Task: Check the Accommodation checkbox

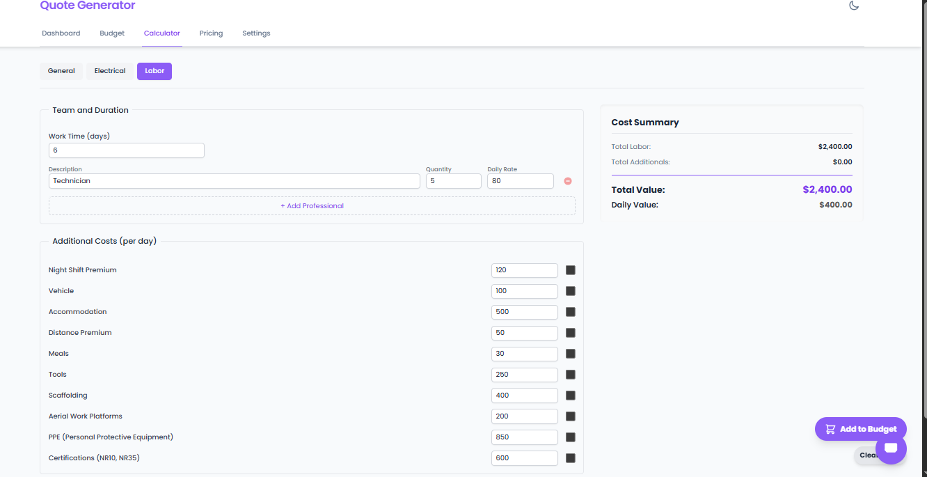Action: [x=571, y=312]
